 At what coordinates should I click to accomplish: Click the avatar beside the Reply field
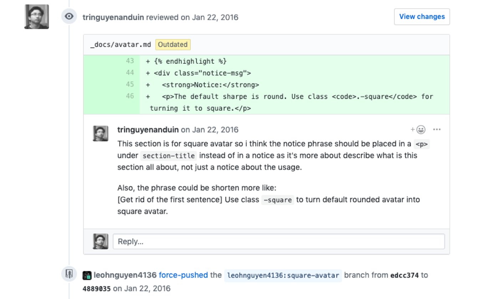pos(101,241)
